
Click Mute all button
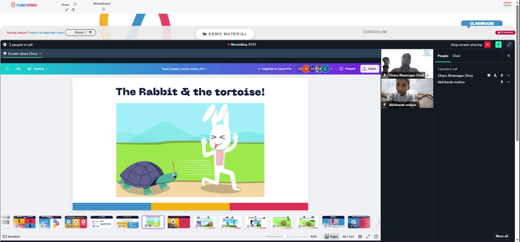pyautogui.click(x=501, y=236)
